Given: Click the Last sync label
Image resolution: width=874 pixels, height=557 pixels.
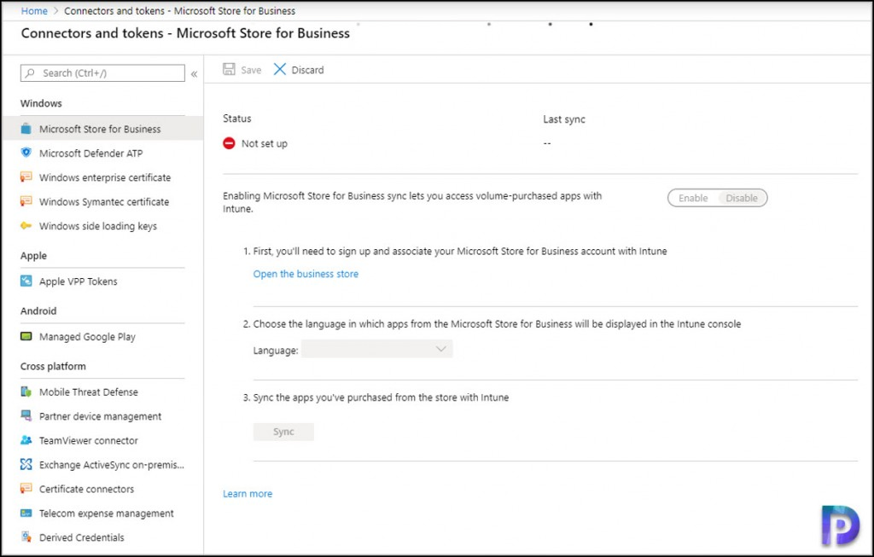Looking at the screenshot, I should coord(564,119).
